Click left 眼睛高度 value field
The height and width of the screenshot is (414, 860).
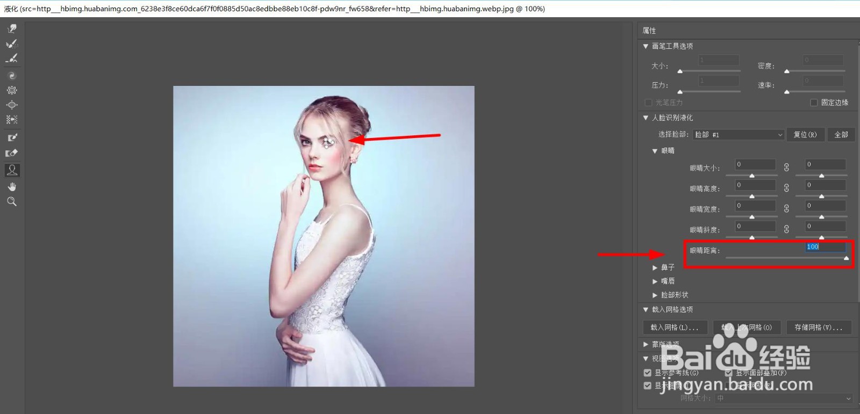coord(755,185)
